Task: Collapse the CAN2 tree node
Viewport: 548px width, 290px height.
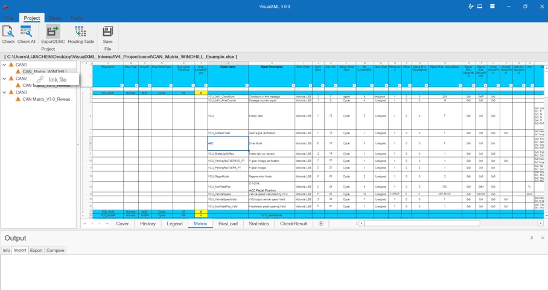Action: 5,79
